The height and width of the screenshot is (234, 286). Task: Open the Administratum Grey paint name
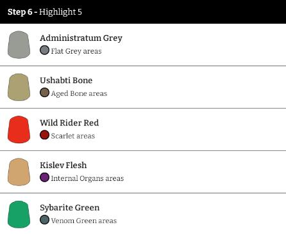[x=81, y=38]
